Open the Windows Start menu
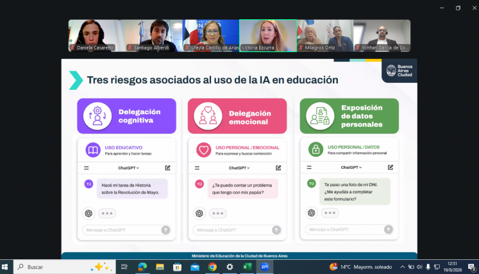This screenshot has width=479, height=274. point(5,267)
